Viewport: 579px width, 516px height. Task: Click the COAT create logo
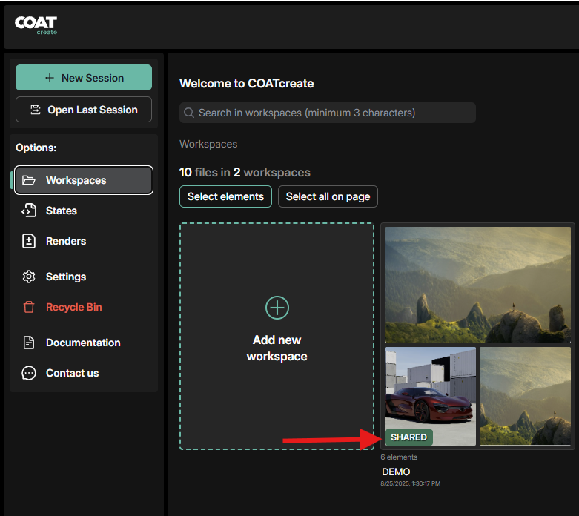click(x=36, y=24)
